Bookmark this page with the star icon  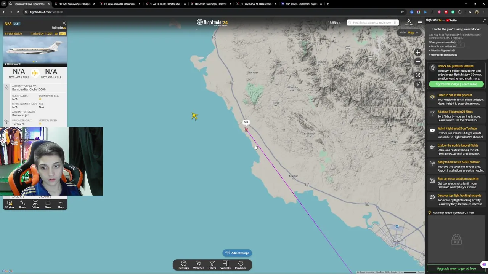[x=402, y=12]
